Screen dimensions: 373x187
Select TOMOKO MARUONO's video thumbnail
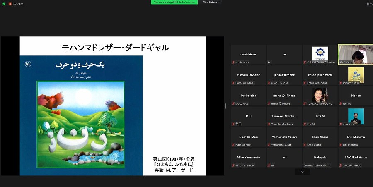[320, 95]
